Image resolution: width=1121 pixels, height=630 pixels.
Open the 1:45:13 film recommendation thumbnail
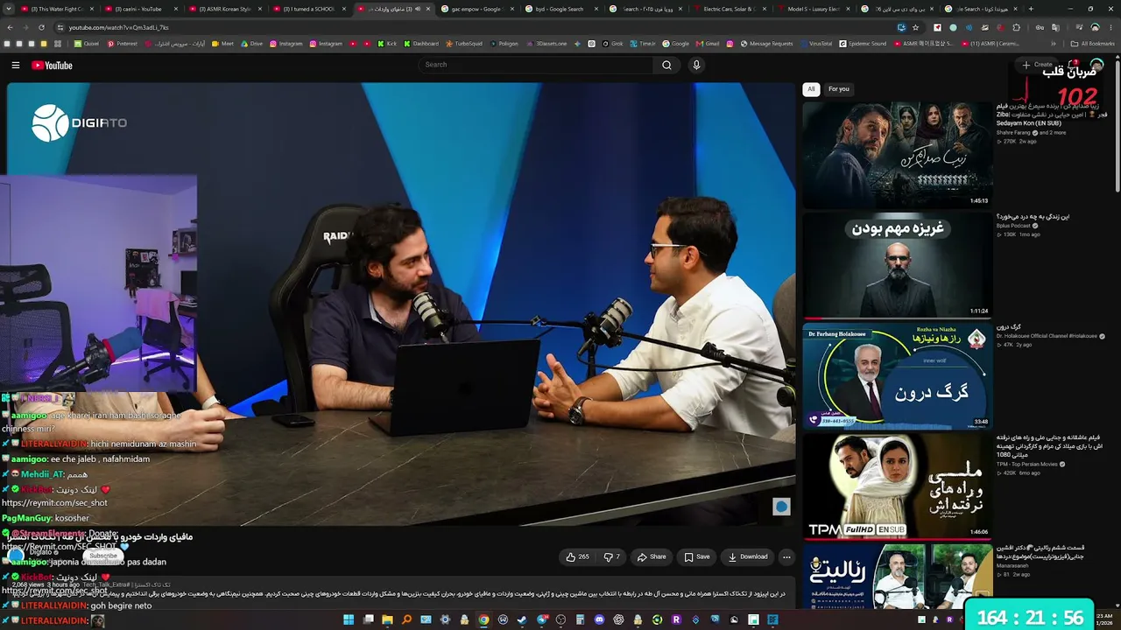897,155
